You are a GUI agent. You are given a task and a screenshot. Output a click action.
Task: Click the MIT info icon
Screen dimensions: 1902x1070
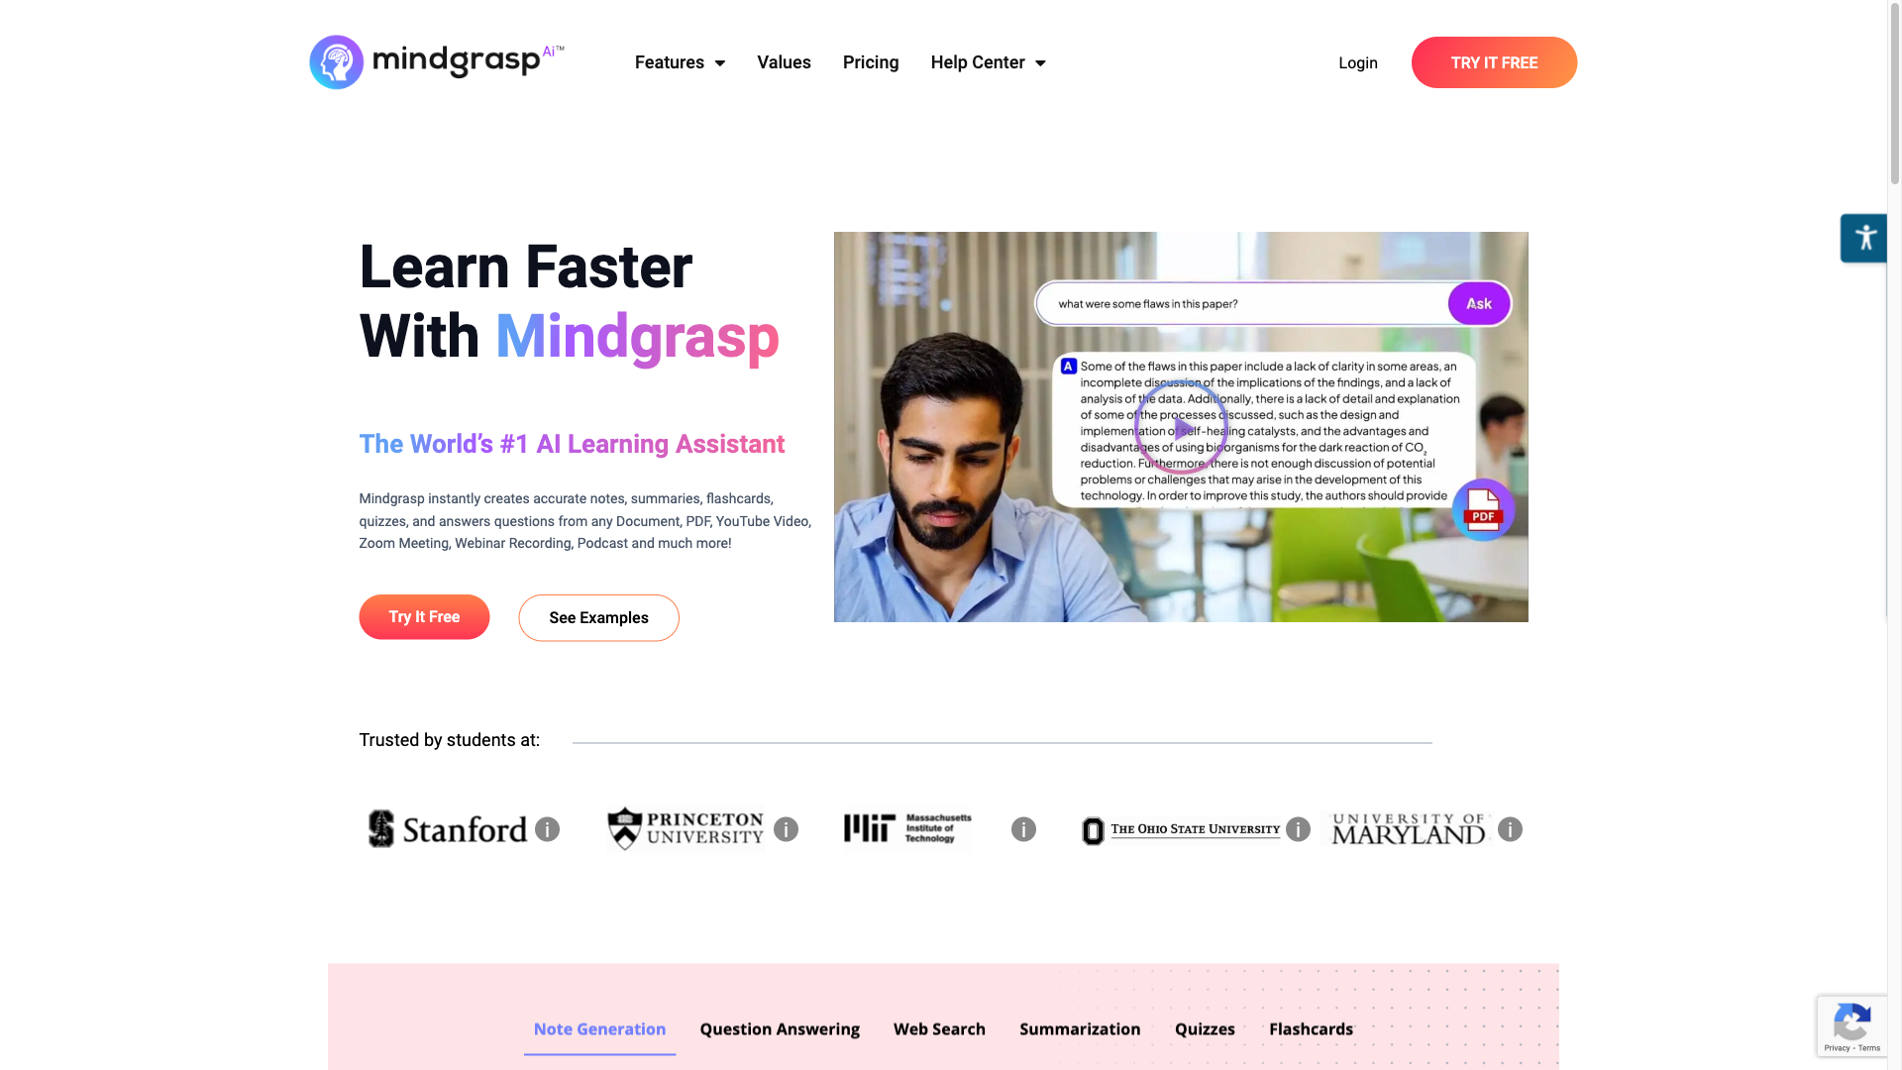(x=1023, y=828)
